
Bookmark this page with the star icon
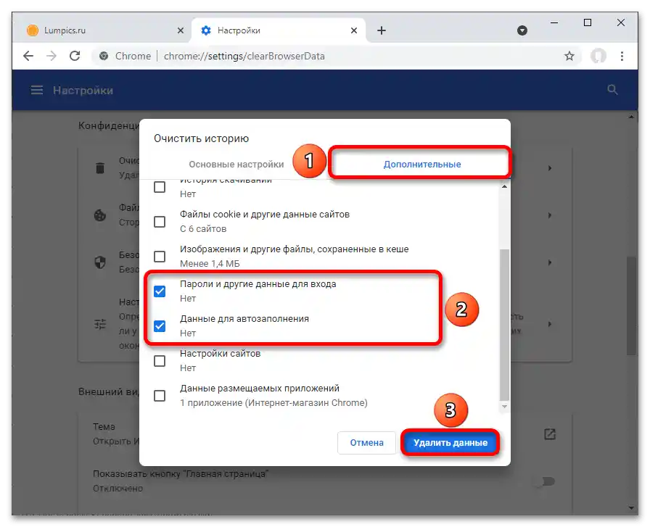click(x=569, y=56)
